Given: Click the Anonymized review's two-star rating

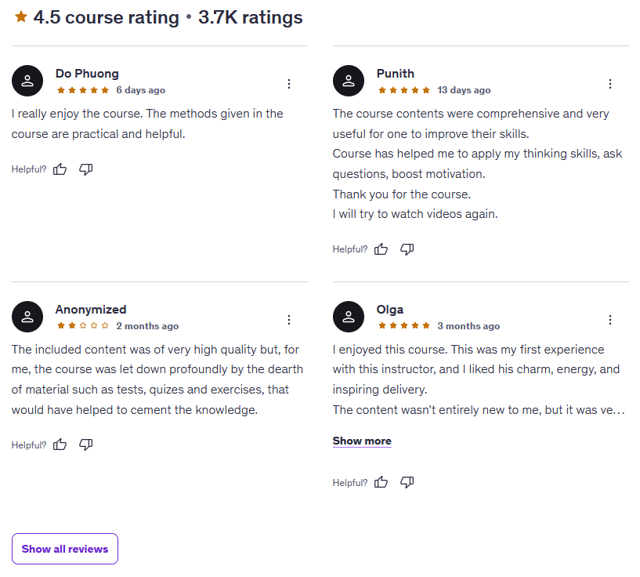Looking at the screenshot, I should [x=82, y=326].
